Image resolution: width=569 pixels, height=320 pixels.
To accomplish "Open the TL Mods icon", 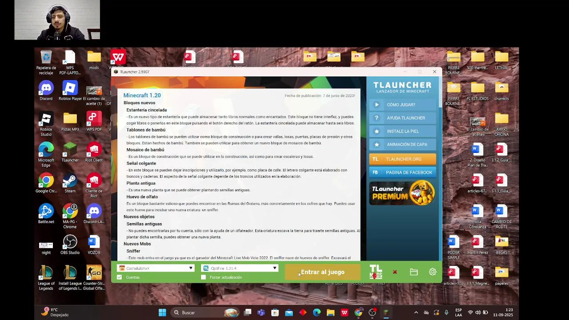I will 376,272.
